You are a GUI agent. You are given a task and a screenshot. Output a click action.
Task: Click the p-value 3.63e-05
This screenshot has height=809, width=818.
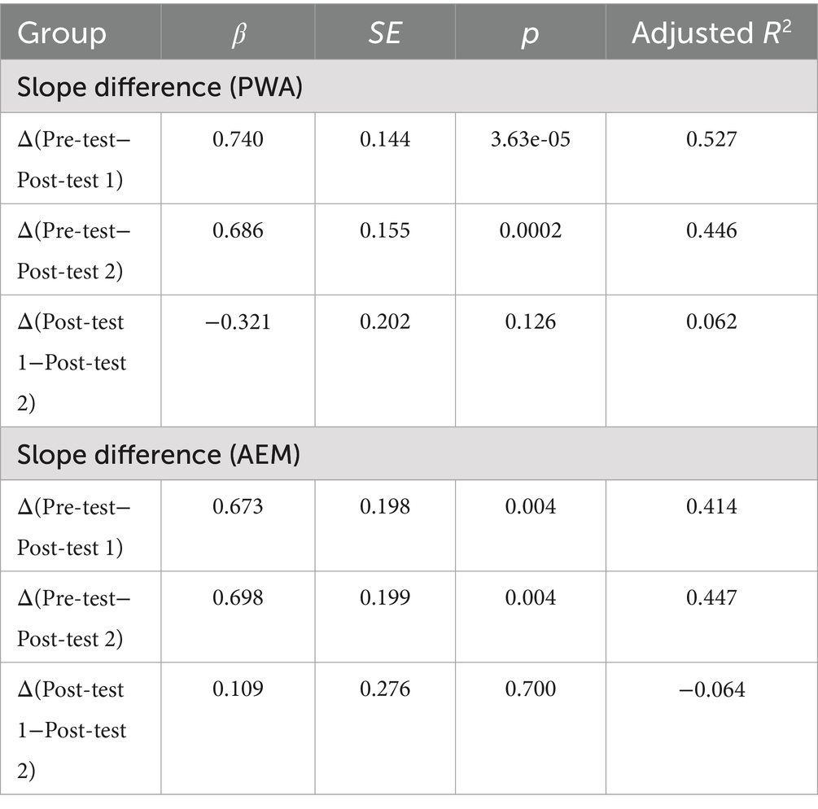pos(531,139)
